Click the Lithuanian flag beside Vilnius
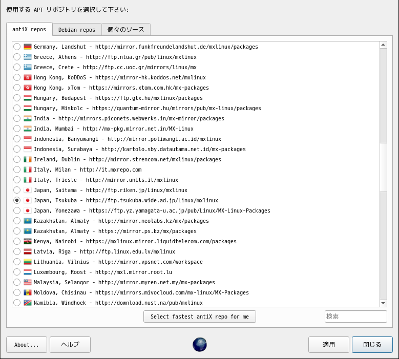399x359 pixels. coord(28,262)
